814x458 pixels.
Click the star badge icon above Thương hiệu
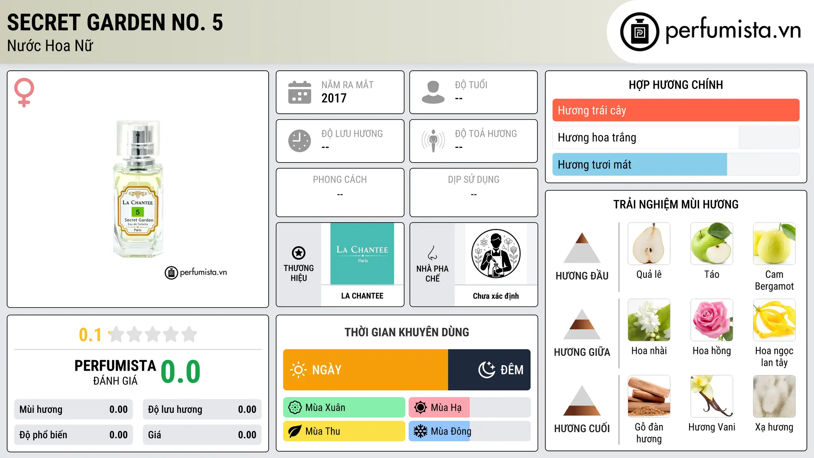pos(298,253)
